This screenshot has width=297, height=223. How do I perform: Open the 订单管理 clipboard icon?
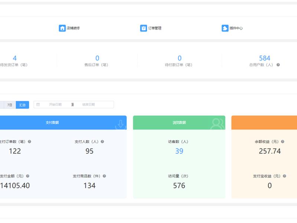(x=143, y=28)
